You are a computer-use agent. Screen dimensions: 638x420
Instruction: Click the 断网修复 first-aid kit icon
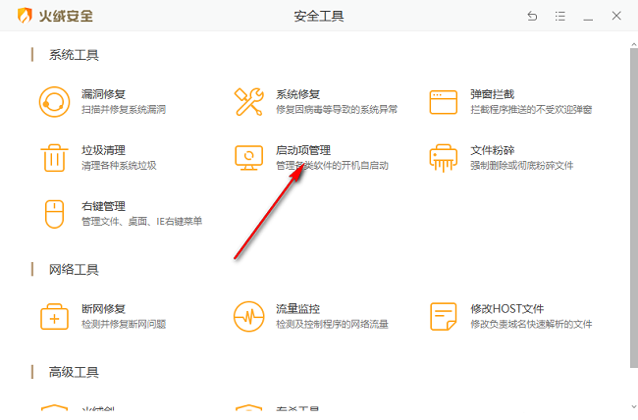[x=52, y=316]
